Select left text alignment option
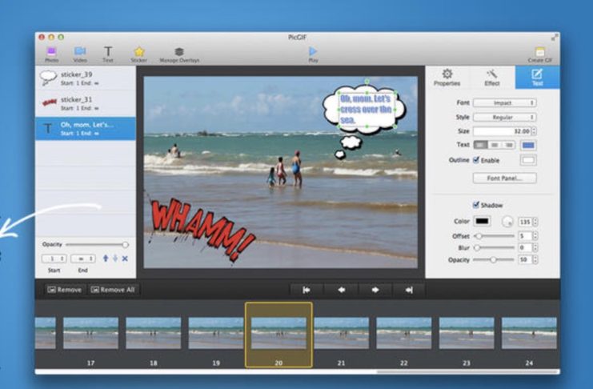The image size is (593, 389). click(480, 145)
